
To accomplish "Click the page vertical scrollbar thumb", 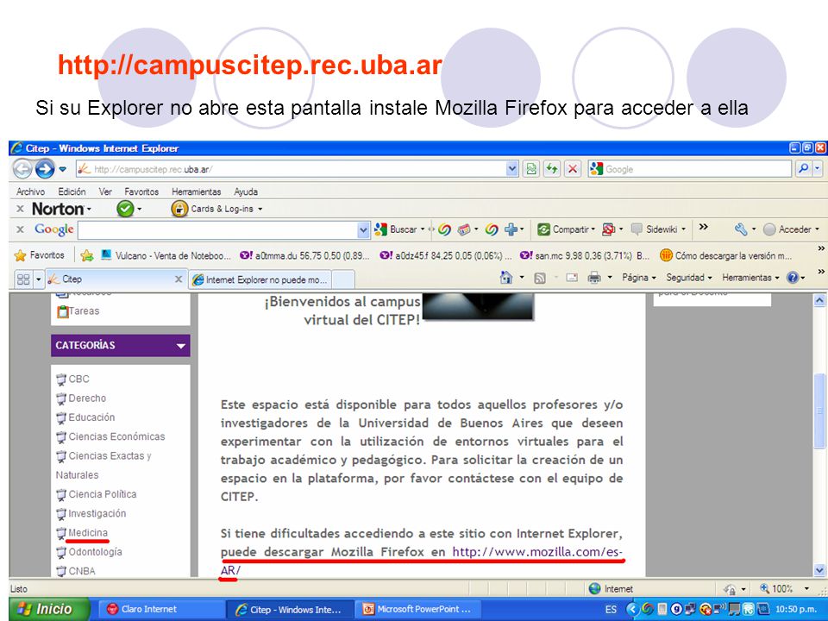I will 819,411.
